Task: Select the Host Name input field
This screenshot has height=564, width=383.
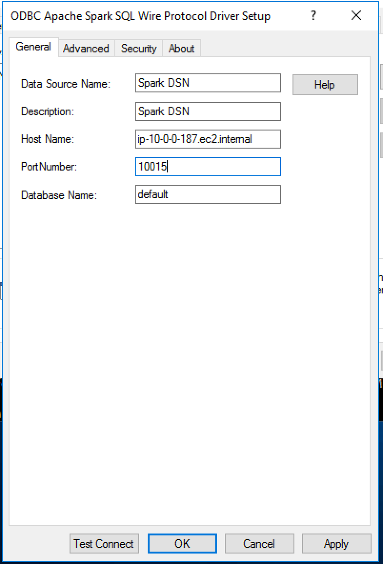Action: [x=208, y=139]
